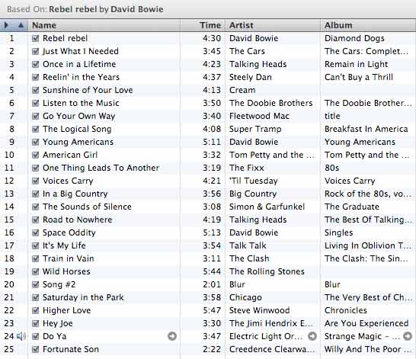Click album Are You Experienced
This screenshot has height=359, width=416.
(x=366, y=323)
